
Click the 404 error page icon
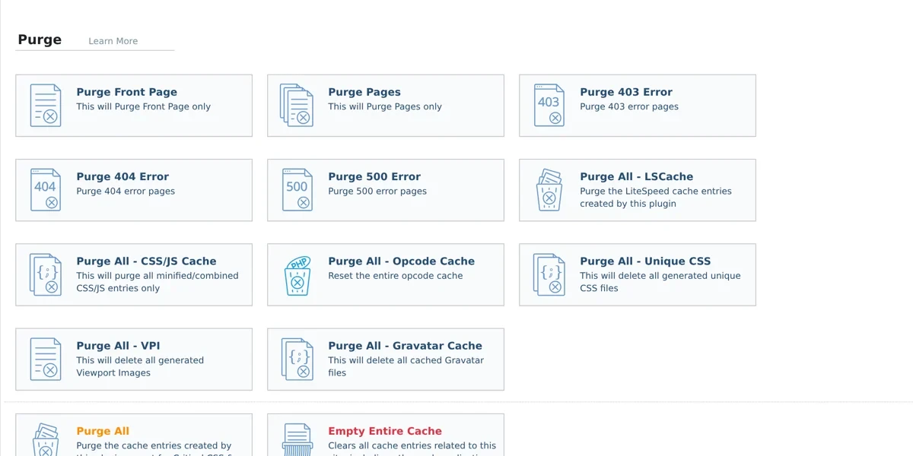tap(46, 190)
